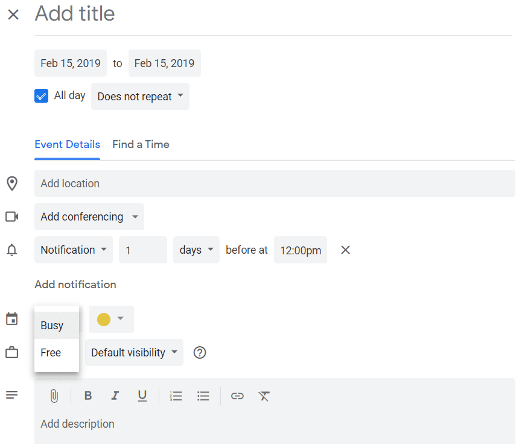This screenshot has height=444, width=522.
Task: Toggle underline formatting
Action: tap(142, 396)
